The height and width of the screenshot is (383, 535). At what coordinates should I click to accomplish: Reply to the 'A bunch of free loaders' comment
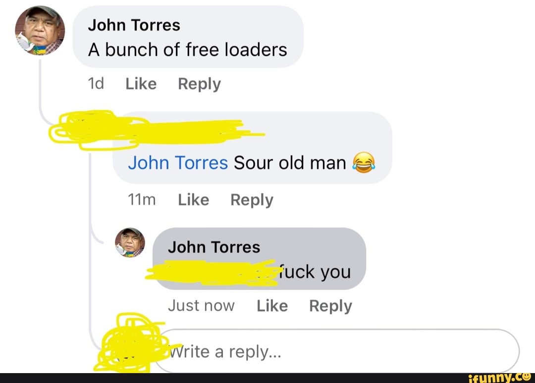[199, 84]
